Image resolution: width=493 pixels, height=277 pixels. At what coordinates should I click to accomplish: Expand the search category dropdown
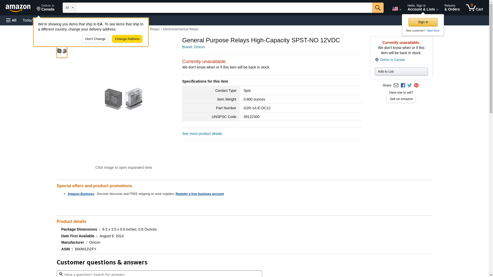[69, 8]
